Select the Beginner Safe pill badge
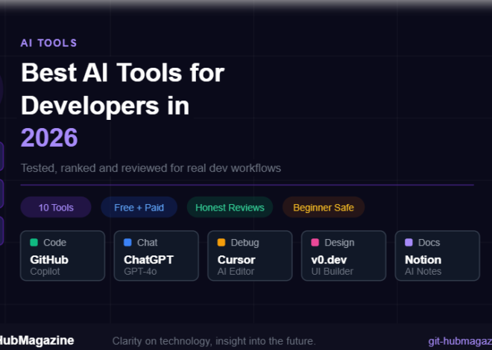The image size is (492, 350). coord(324,208)
